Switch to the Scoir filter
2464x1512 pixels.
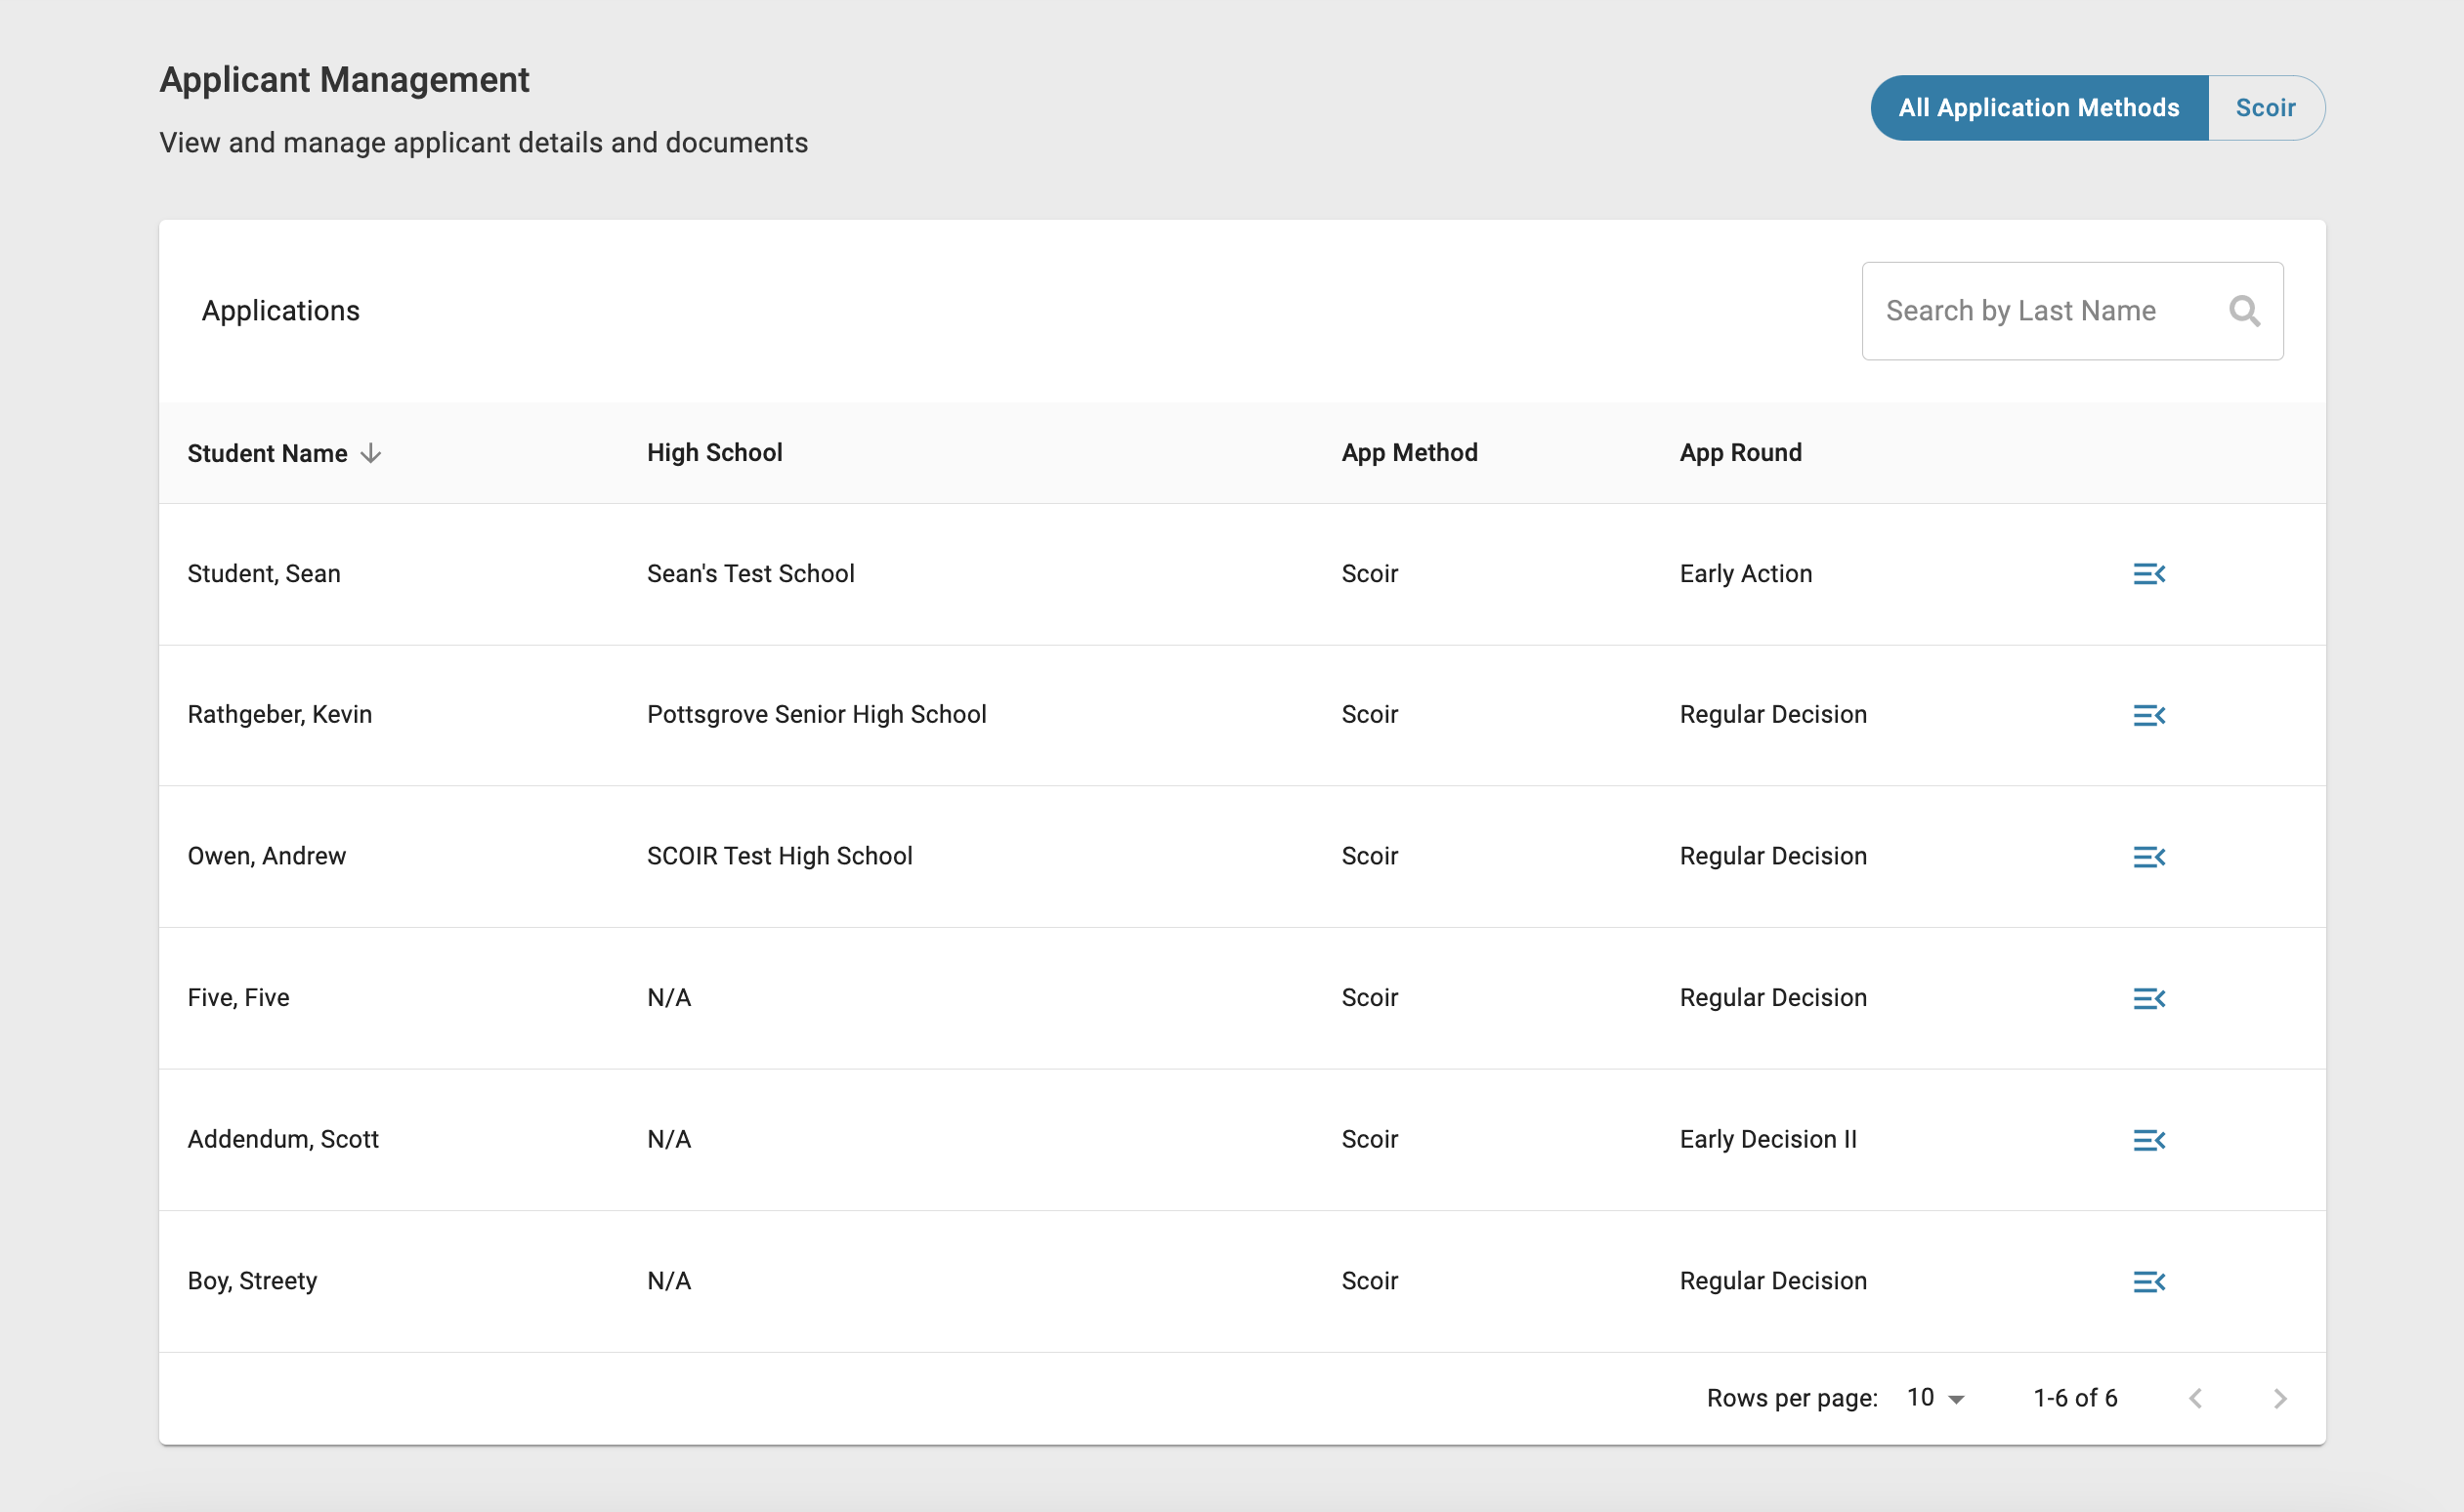[x=2266, y=108]
